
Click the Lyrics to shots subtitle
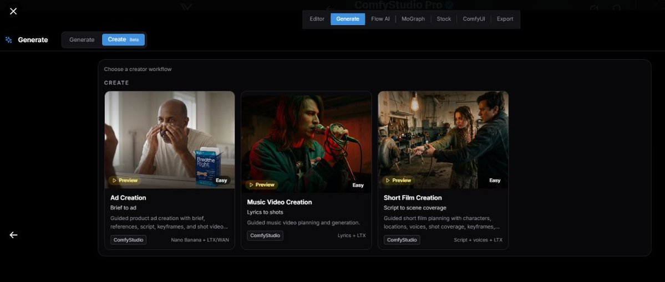tap(265, 212)
